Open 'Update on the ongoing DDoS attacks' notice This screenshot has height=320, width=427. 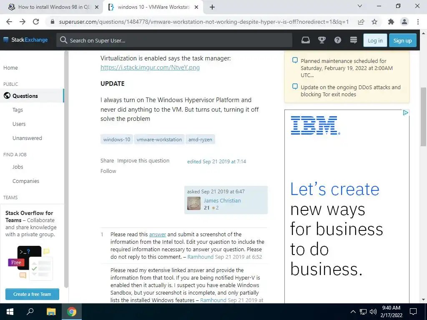click(x=350, y=91)
